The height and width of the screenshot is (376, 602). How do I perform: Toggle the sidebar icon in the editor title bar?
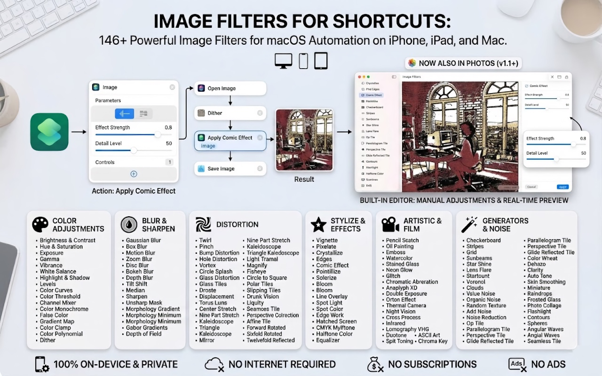[394, 77]
